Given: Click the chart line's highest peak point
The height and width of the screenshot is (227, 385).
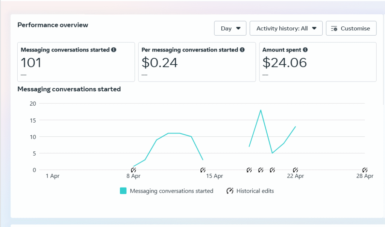Looking at the screenshot, I should pyautogui.click(x=261, y=110).
